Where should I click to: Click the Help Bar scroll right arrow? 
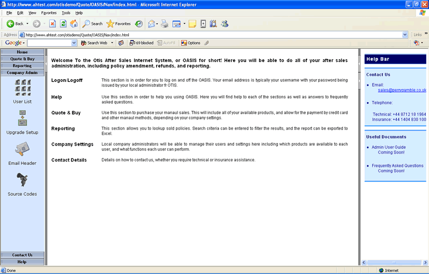tap(425, 262)
